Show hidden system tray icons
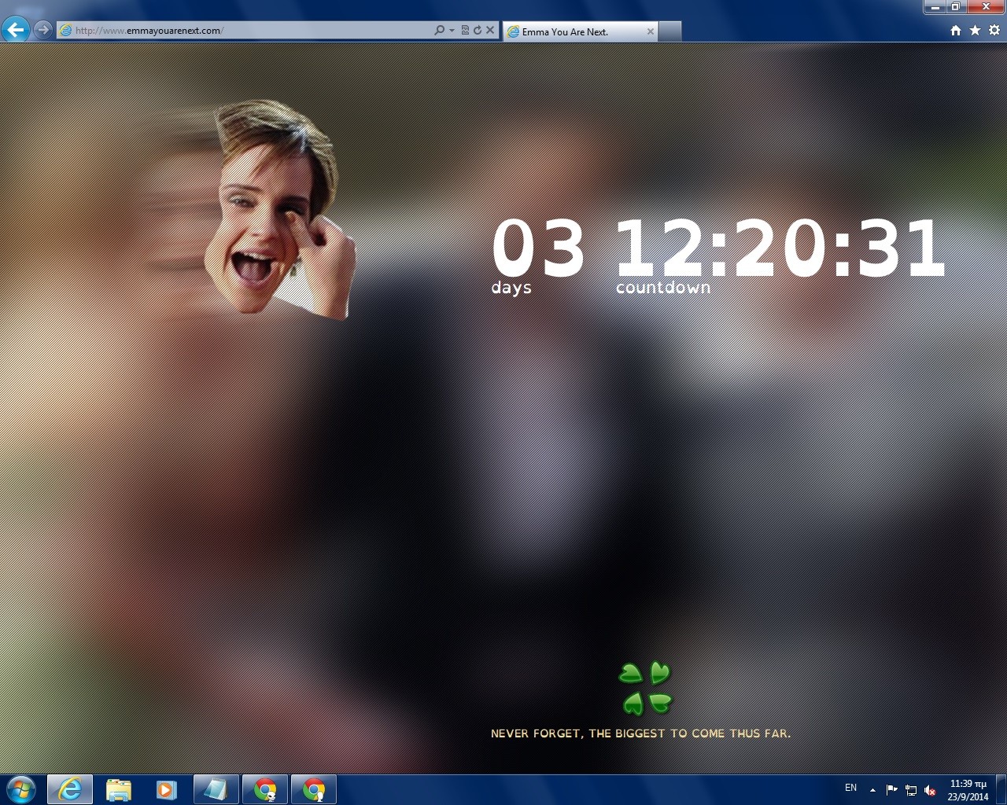This screenshot has width=1007, height=805. click(872, 790)
